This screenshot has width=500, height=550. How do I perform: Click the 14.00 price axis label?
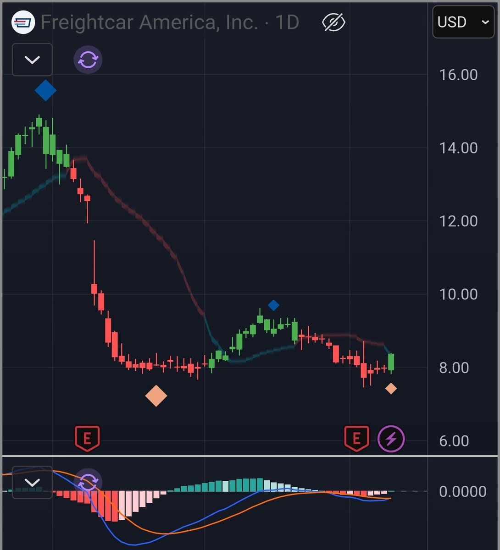coord(458,148)
